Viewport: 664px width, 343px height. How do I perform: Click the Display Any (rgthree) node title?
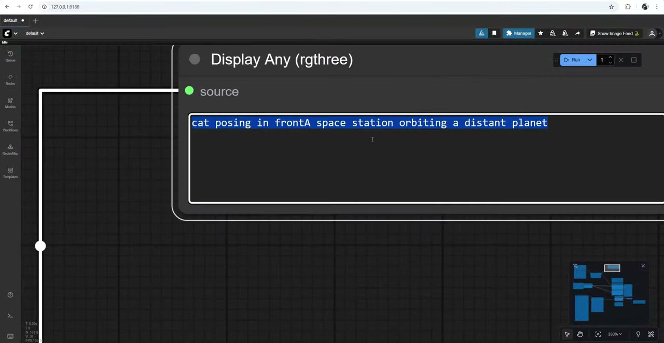click(x=282, y=60)
